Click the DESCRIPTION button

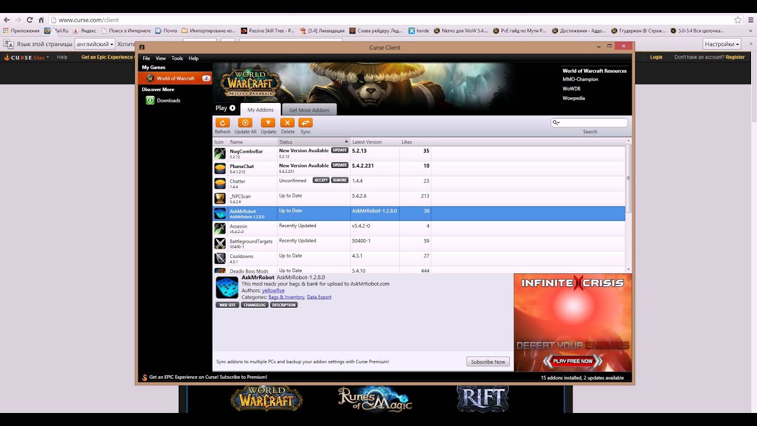pos(284,305)
